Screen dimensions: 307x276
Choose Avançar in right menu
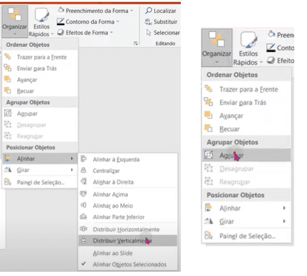246,116
